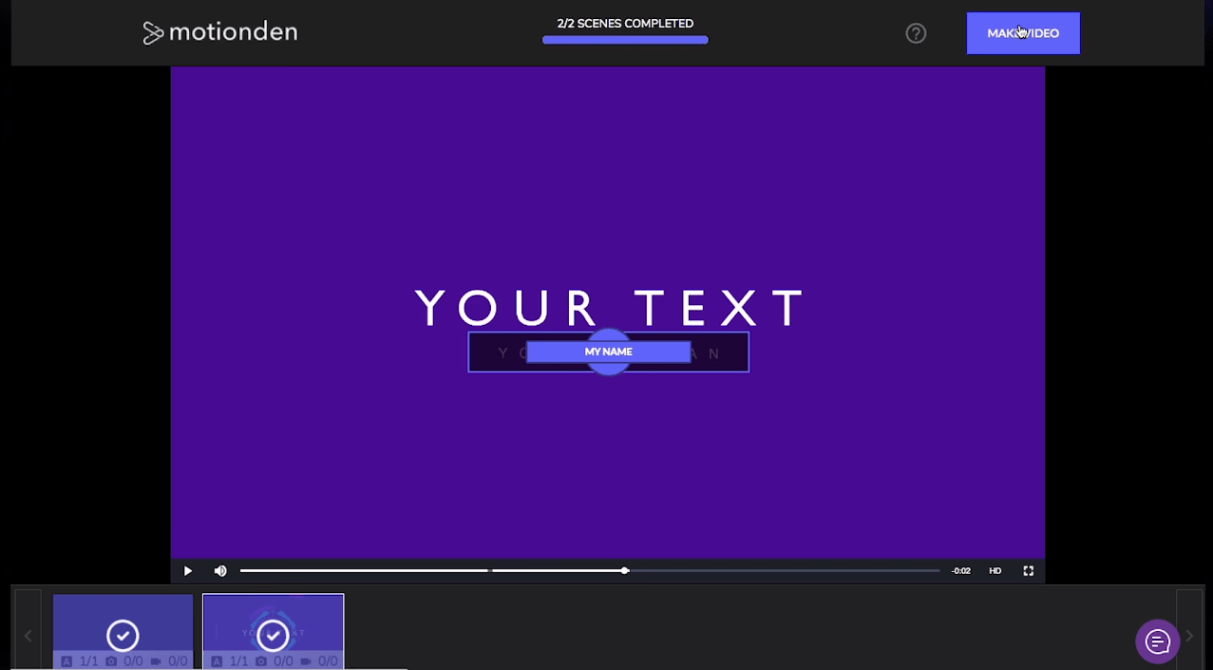The image size is (1213, 670).
Task: Toggle the completion checkmark on second scene
Action: (x=273, y=635)
